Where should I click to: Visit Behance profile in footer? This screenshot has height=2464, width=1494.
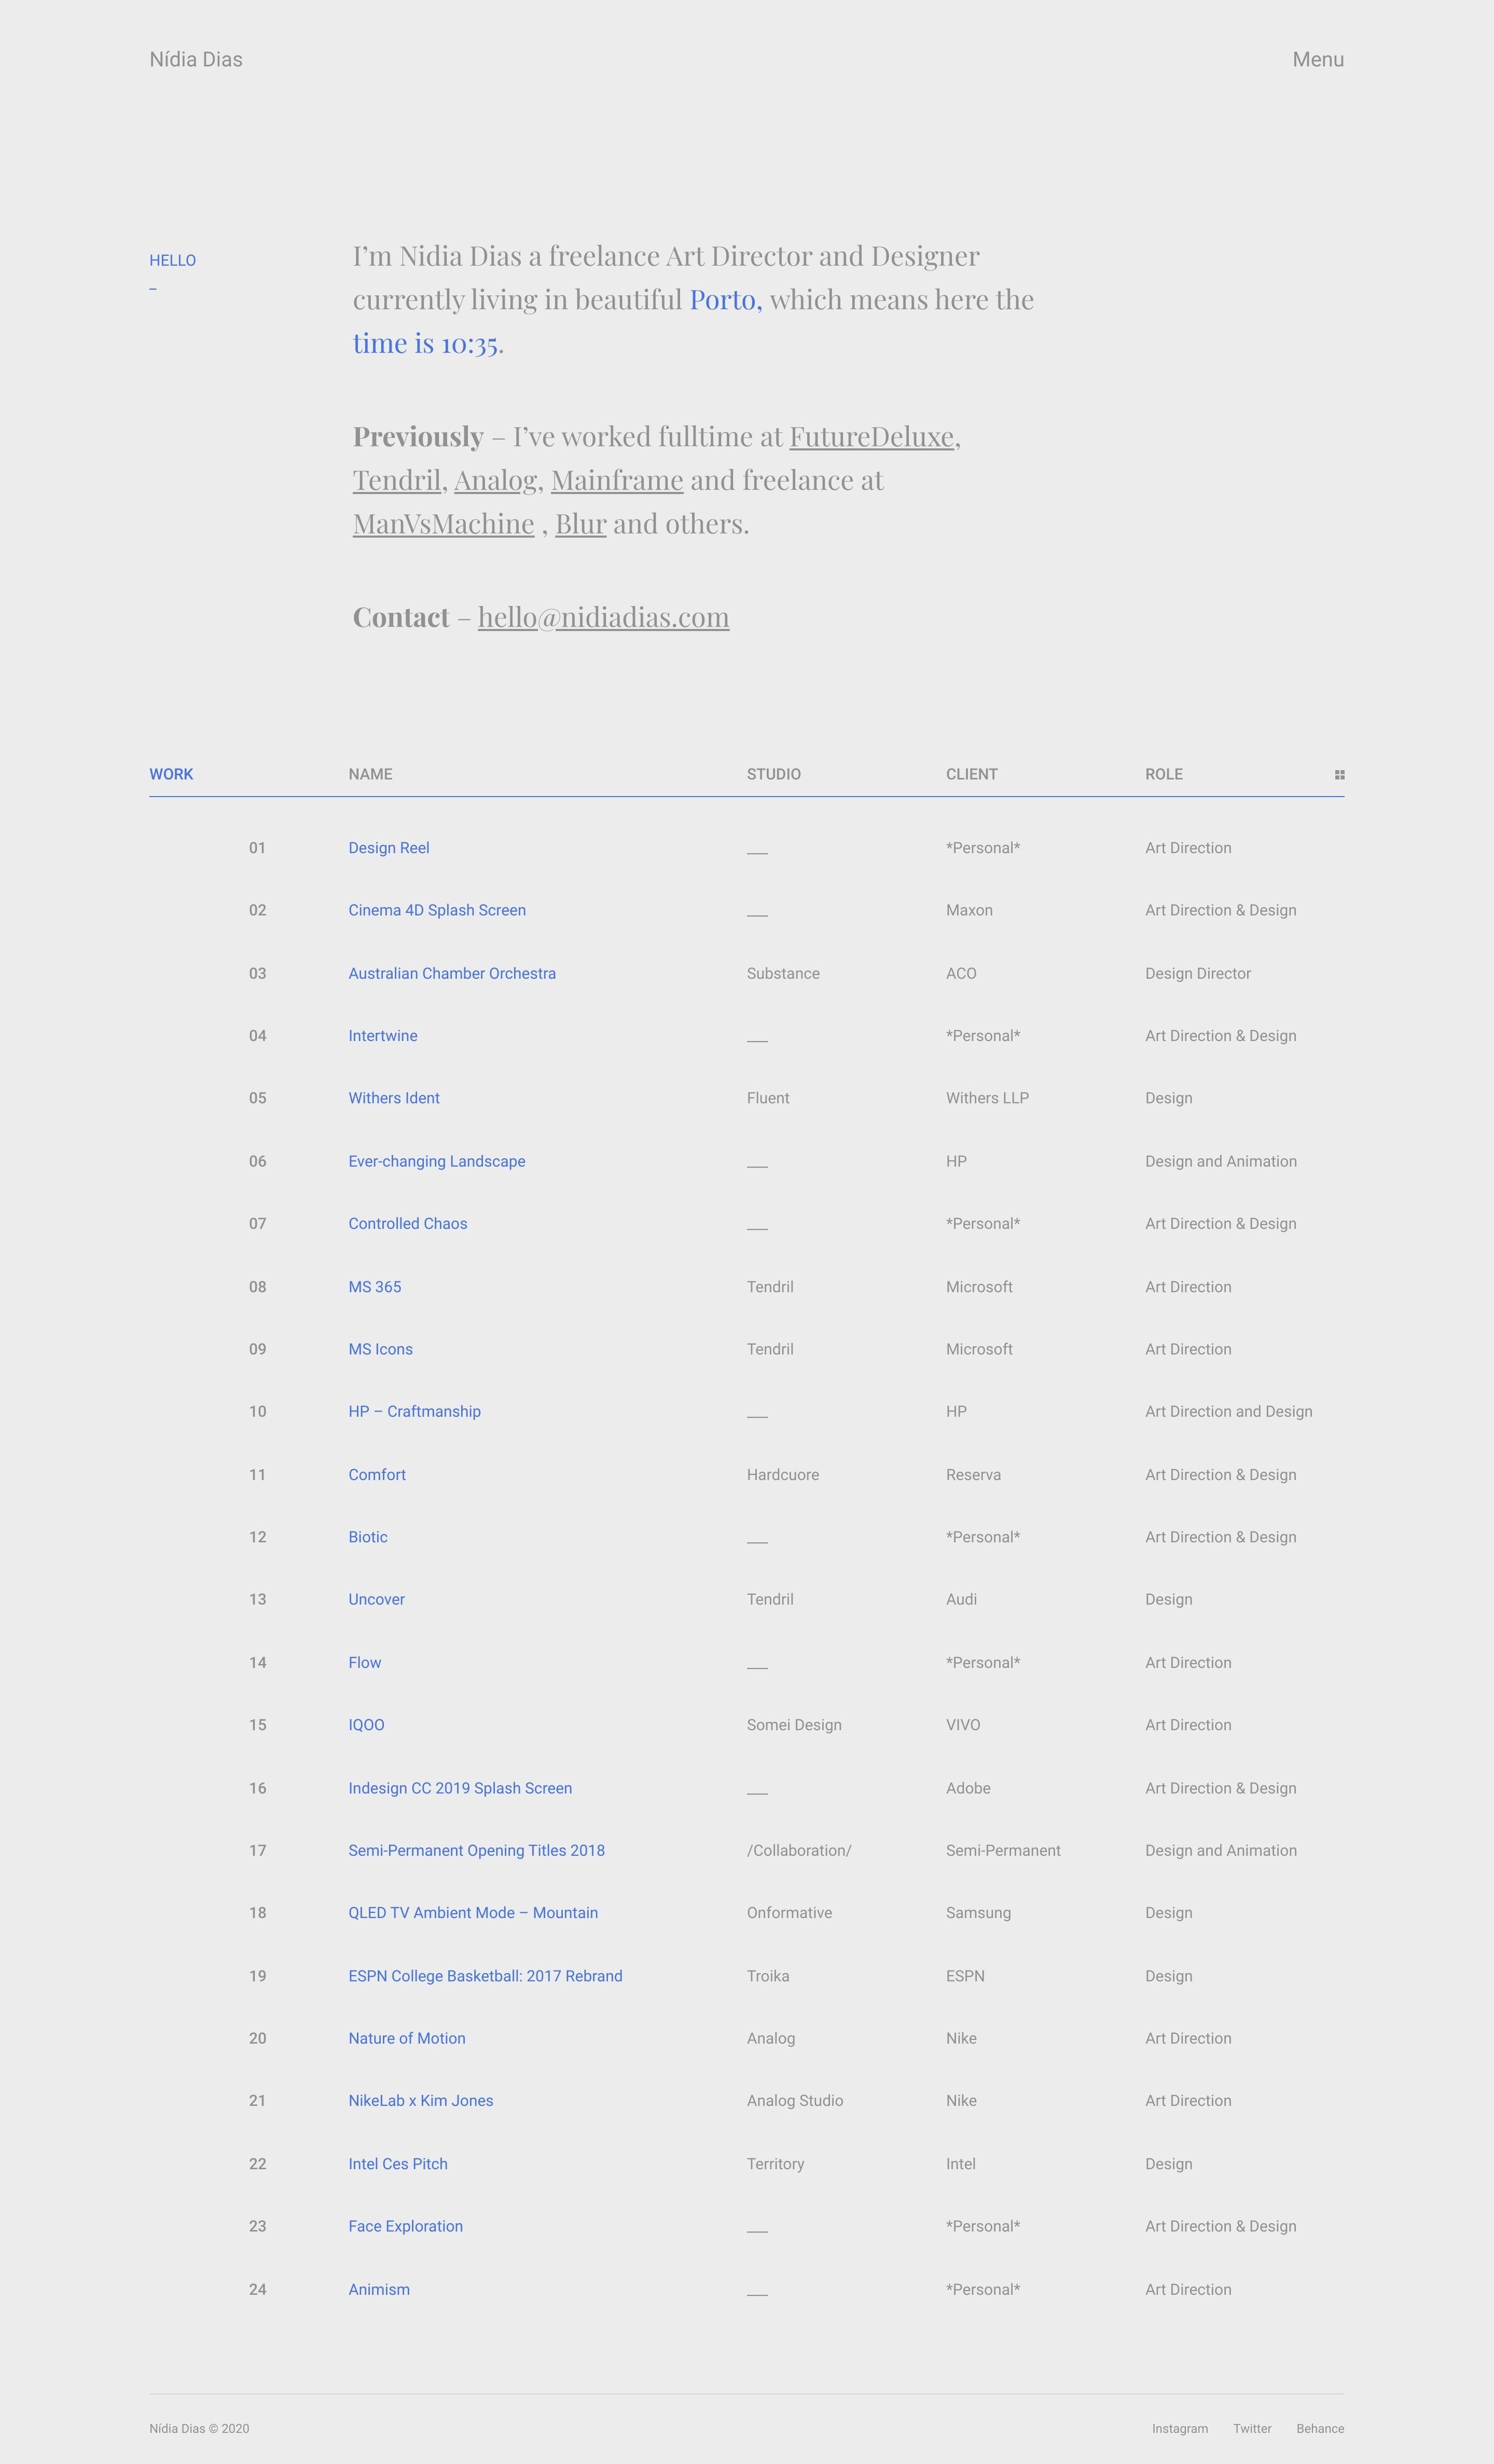1319,2428
